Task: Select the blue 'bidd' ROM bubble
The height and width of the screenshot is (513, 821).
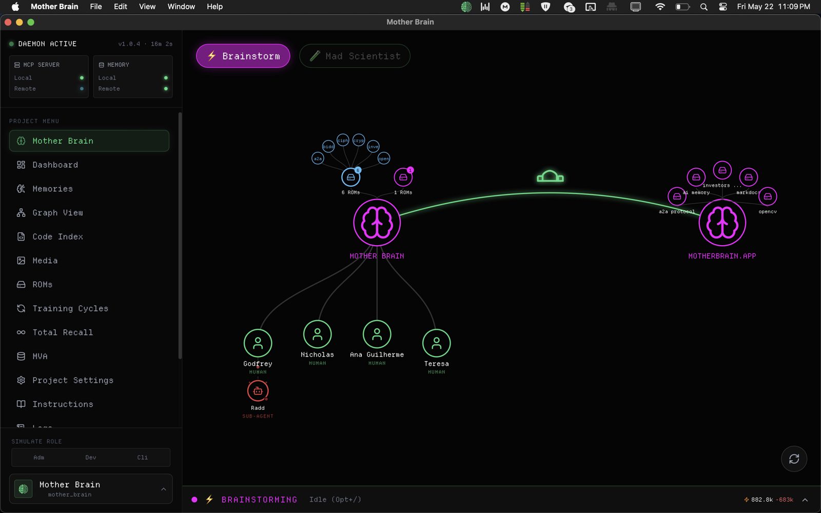Action: [328, 147]
